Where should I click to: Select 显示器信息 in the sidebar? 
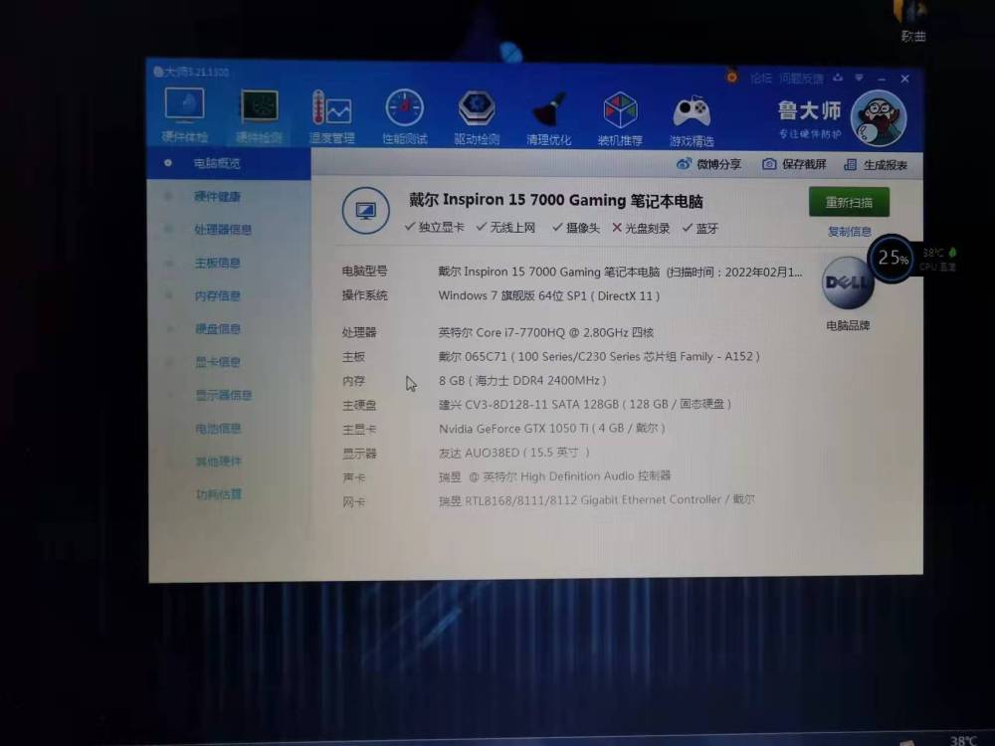pyautogui.click(x=223, y=395)
